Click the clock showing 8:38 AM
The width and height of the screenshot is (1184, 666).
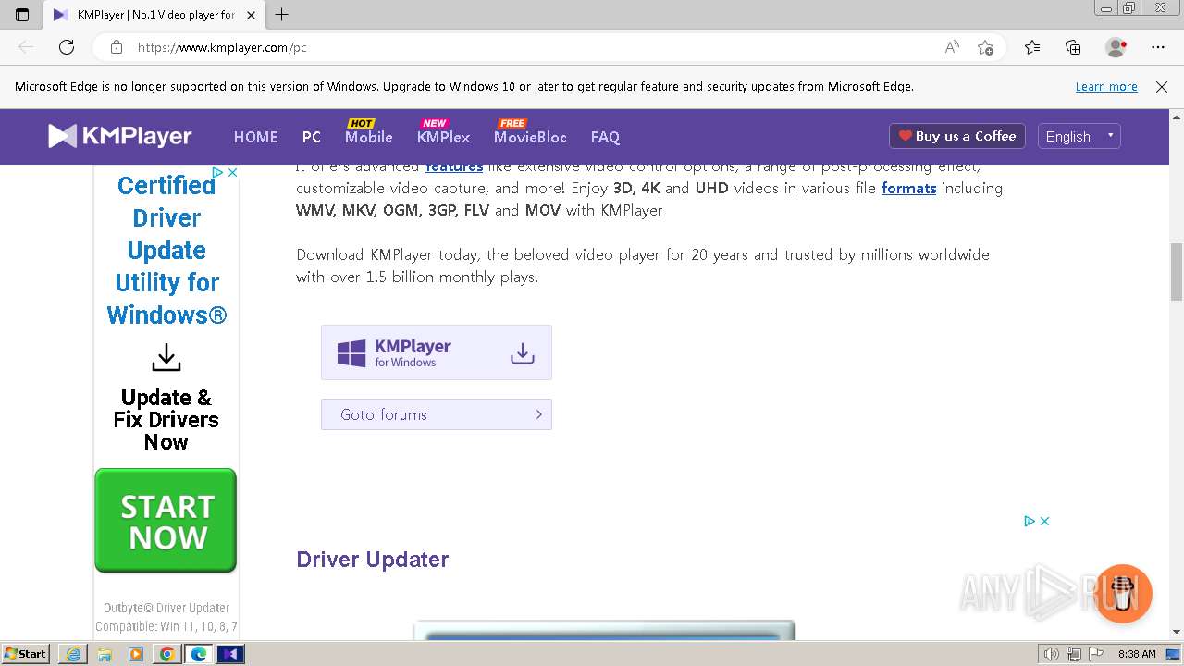(x=1137, y=654)
